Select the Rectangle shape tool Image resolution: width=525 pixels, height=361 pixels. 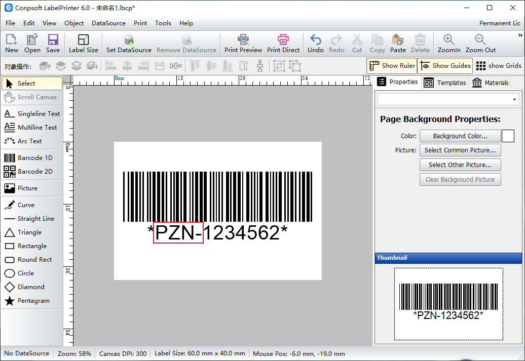coord(32,246)
